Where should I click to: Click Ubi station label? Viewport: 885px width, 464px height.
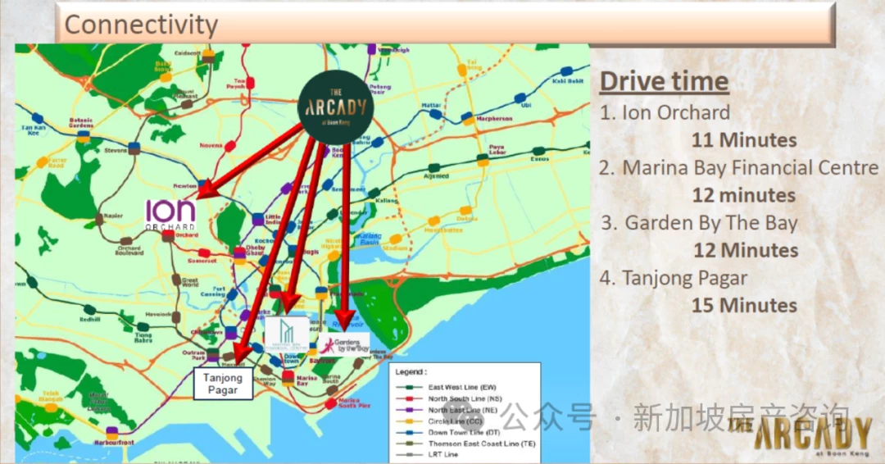coord(525,106)
